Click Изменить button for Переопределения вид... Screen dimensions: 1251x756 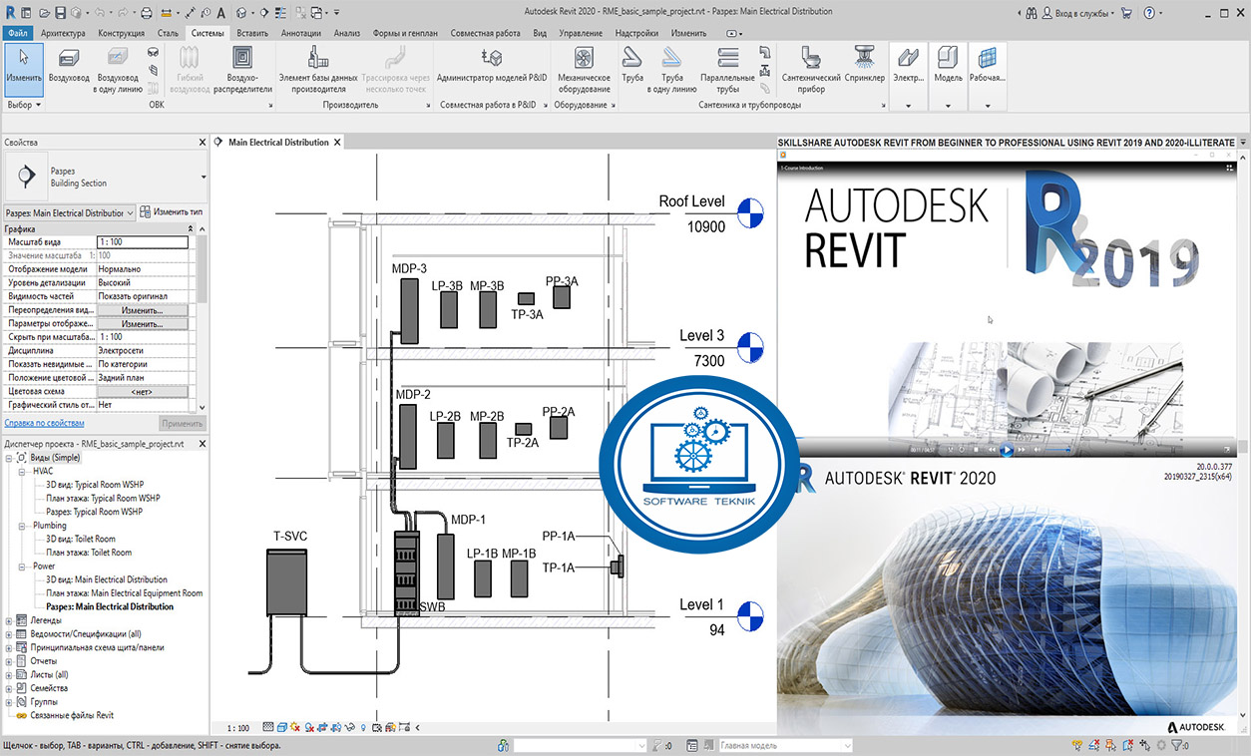142,310
